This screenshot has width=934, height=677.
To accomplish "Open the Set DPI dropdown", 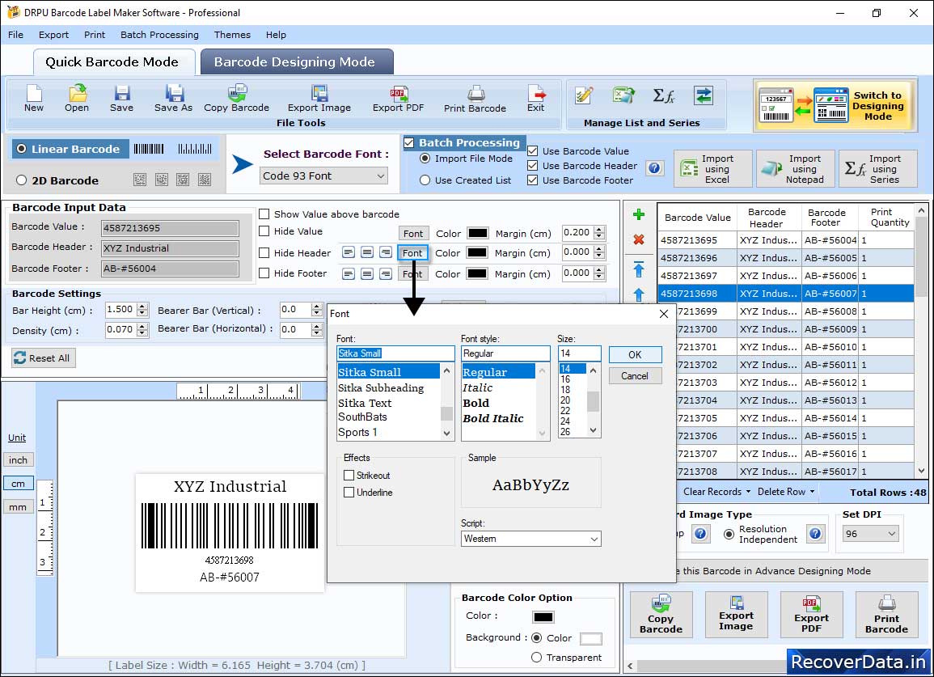I will (x=869, y=534).
